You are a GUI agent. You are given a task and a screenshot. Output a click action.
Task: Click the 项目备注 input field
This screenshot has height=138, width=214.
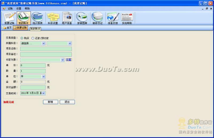click(46, 54)
